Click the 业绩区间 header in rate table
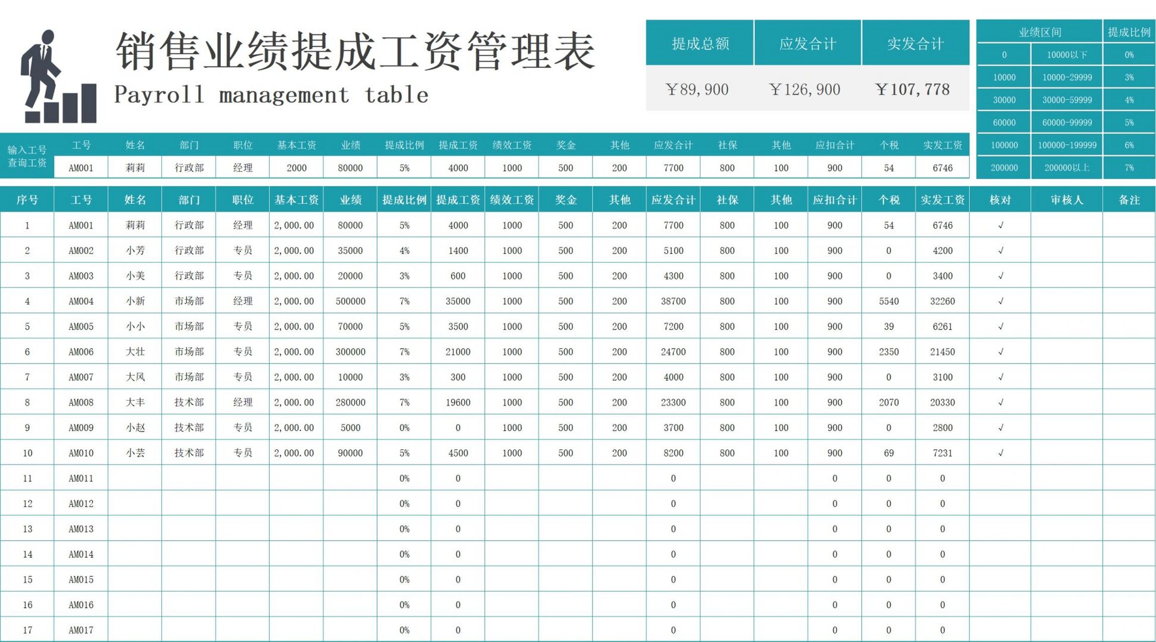The image size is (1156, 642). [1039, 32]
